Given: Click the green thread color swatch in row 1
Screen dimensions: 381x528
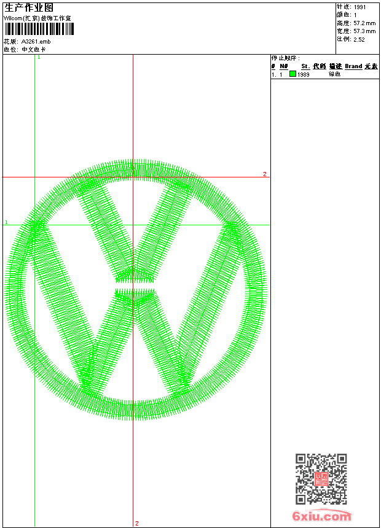Looking at the screenshot, I should pyautogui.click(x=293, y=74).
